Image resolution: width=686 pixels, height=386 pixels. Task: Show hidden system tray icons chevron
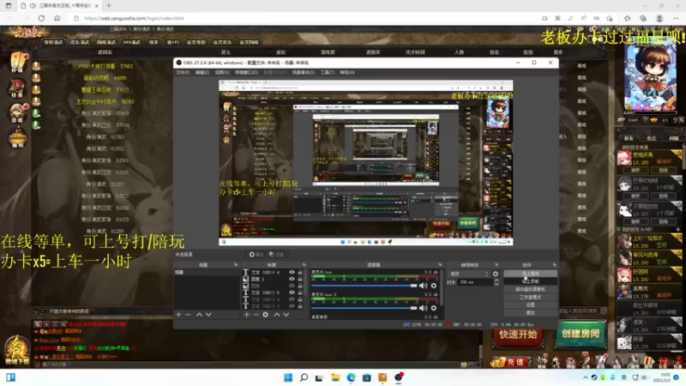586,377
